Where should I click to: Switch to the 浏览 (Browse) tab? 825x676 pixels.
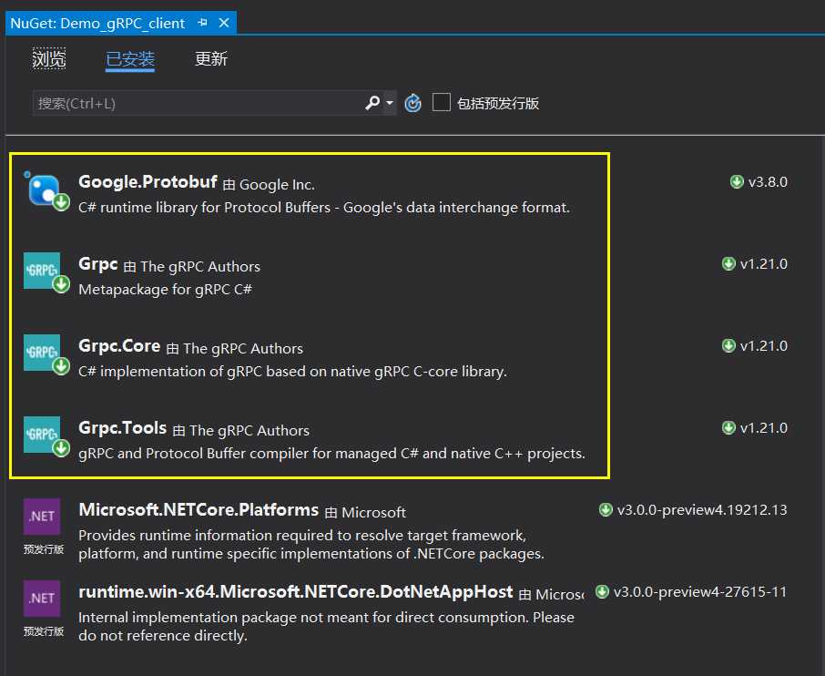(49, 58)
